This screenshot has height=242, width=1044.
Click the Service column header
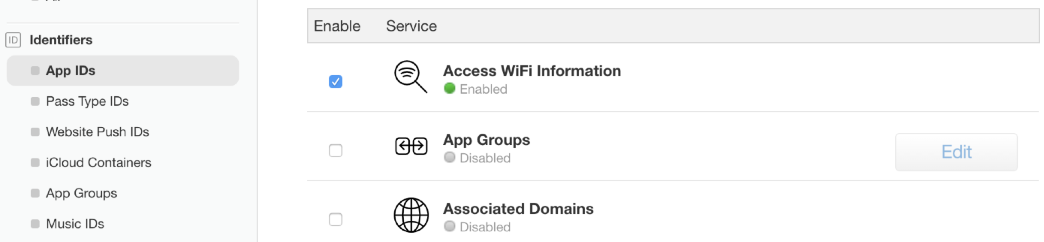coord(411,26)
